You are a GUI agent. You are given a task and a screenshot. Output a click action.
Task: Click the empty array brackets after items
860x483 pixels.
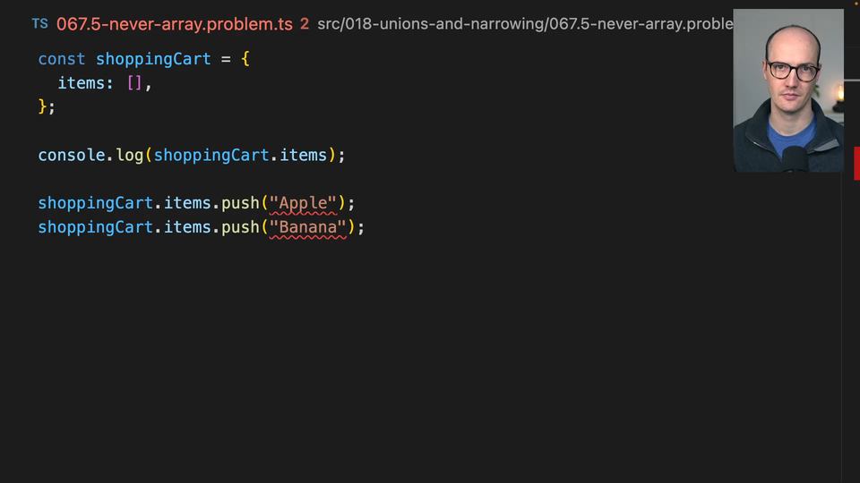click(134, 83)
